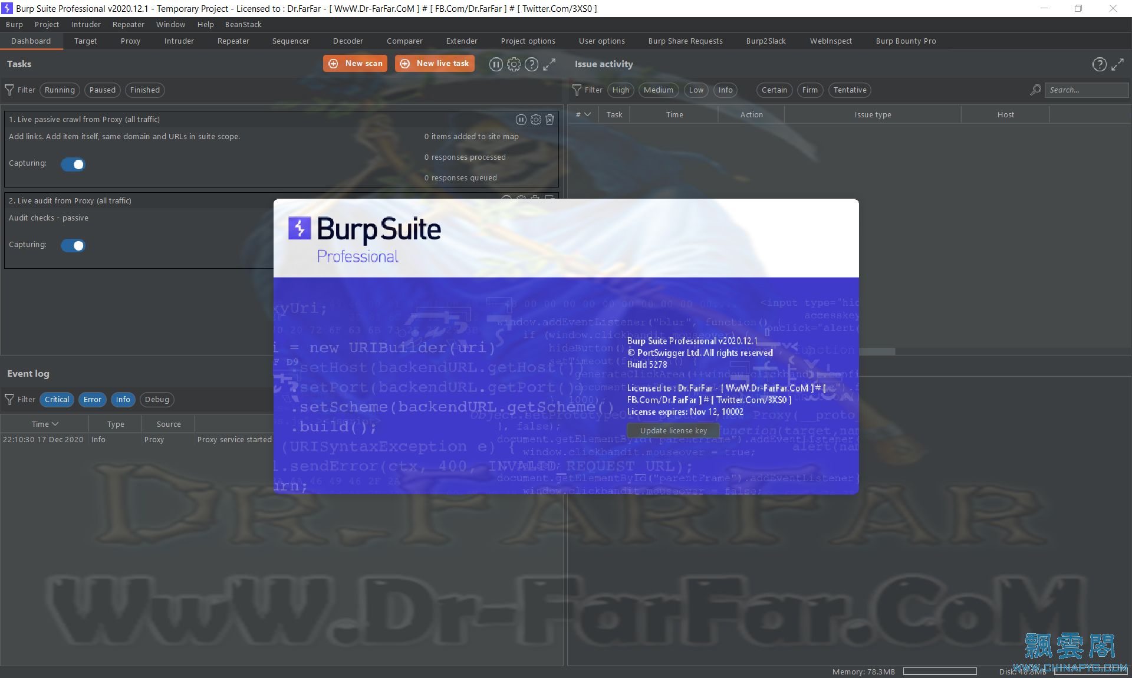Toggle Capturing switch for Live passive crawl
The image size is (1132, 678).
[73, 164]
